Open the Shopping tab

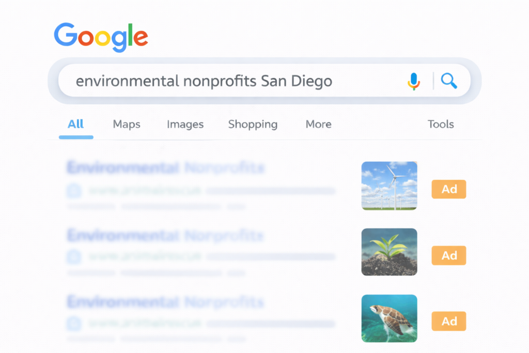(253, 124)
